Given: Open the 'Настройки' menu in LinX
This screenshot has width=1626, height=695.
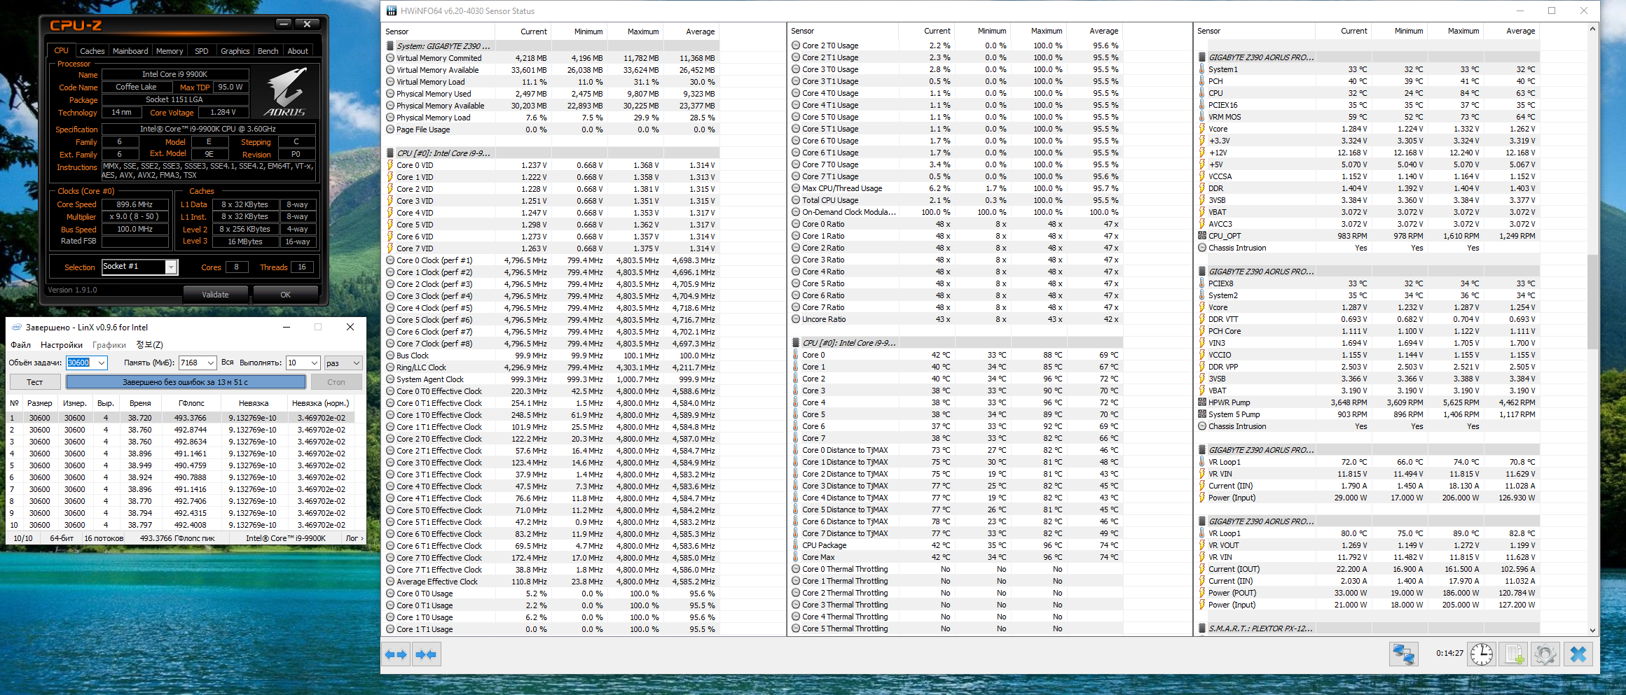Looking at the screenshot, I should [x=62, y=344].
